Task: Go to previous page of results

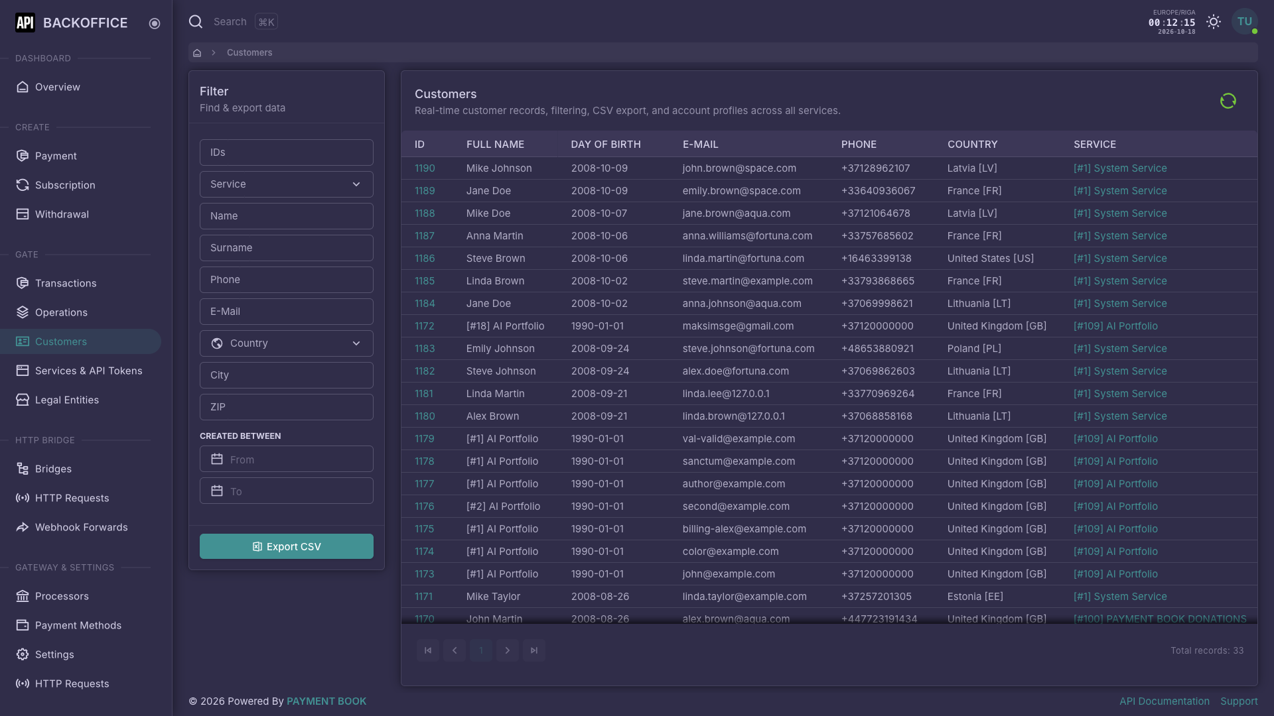Action: 455,650
